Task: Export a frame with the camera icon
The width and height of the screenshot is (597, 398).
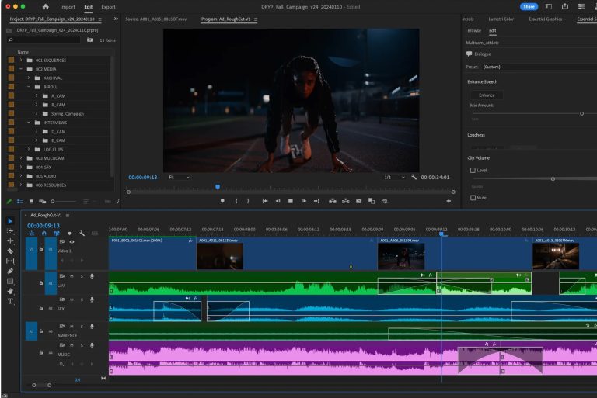Action: pyautogui.click(x=358, y=201)
